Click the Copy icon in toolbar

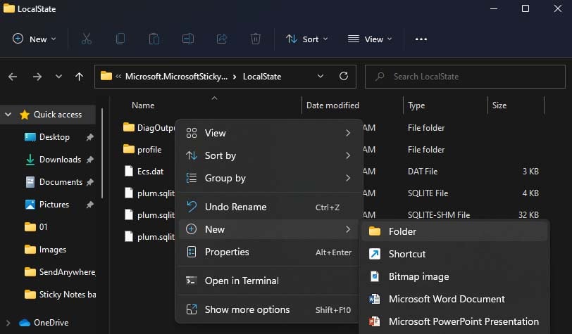(120, 39)
